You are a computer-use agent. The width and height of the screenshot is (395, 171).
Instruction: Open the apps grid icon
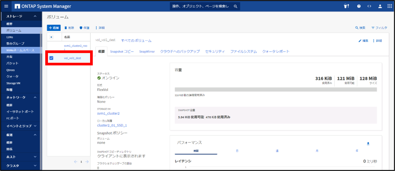pyautogui.click(x=390, y=6)
